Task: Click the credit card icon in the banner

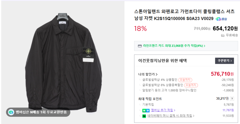Action: coord(139,46)
